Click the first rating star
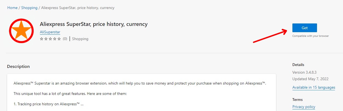 (42, 39)
